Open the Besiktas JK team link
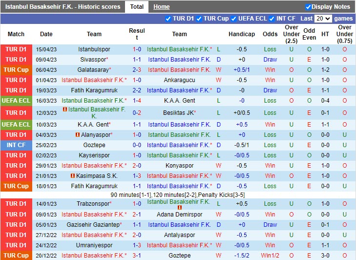356x260 pixels. (178, 113)
